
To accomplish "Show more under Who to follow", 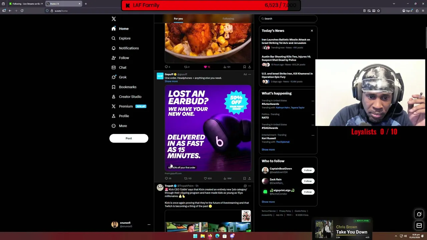I will click(268, 202).
